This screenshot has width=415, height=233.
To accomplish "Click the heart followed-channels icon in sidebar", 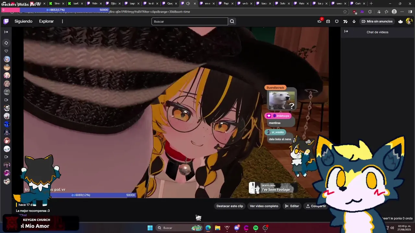I will click(x=6, y=51).
